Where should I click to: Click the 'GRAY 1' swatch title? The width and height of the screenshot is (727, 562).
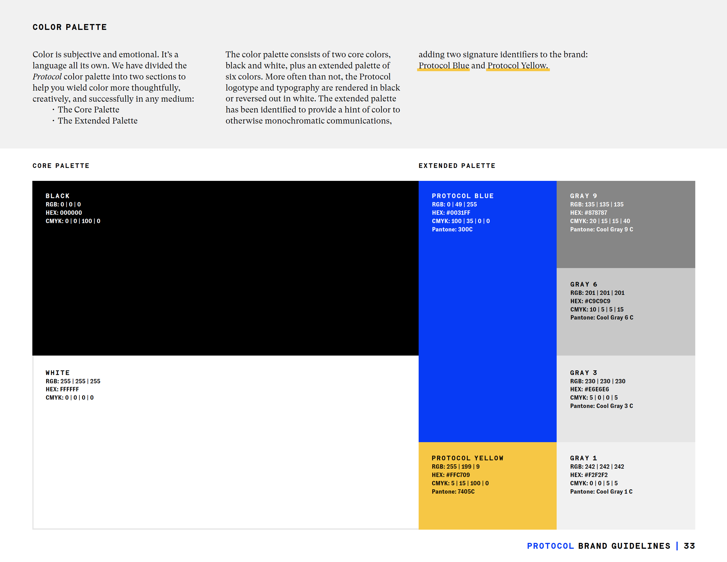tap(583, 458)
